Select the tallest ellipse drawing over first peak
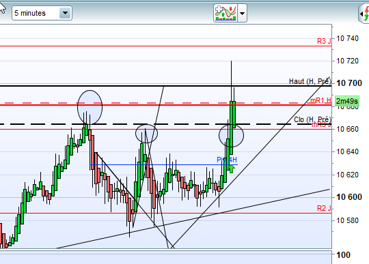The image size is (369, 264). click(x=90, y=107)
